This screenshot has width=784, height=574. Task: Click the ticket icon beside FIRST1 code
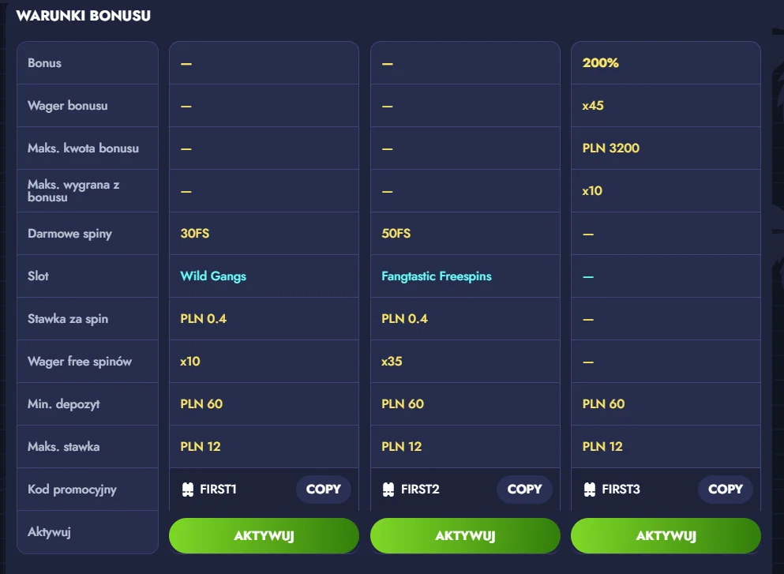point(187,490)
